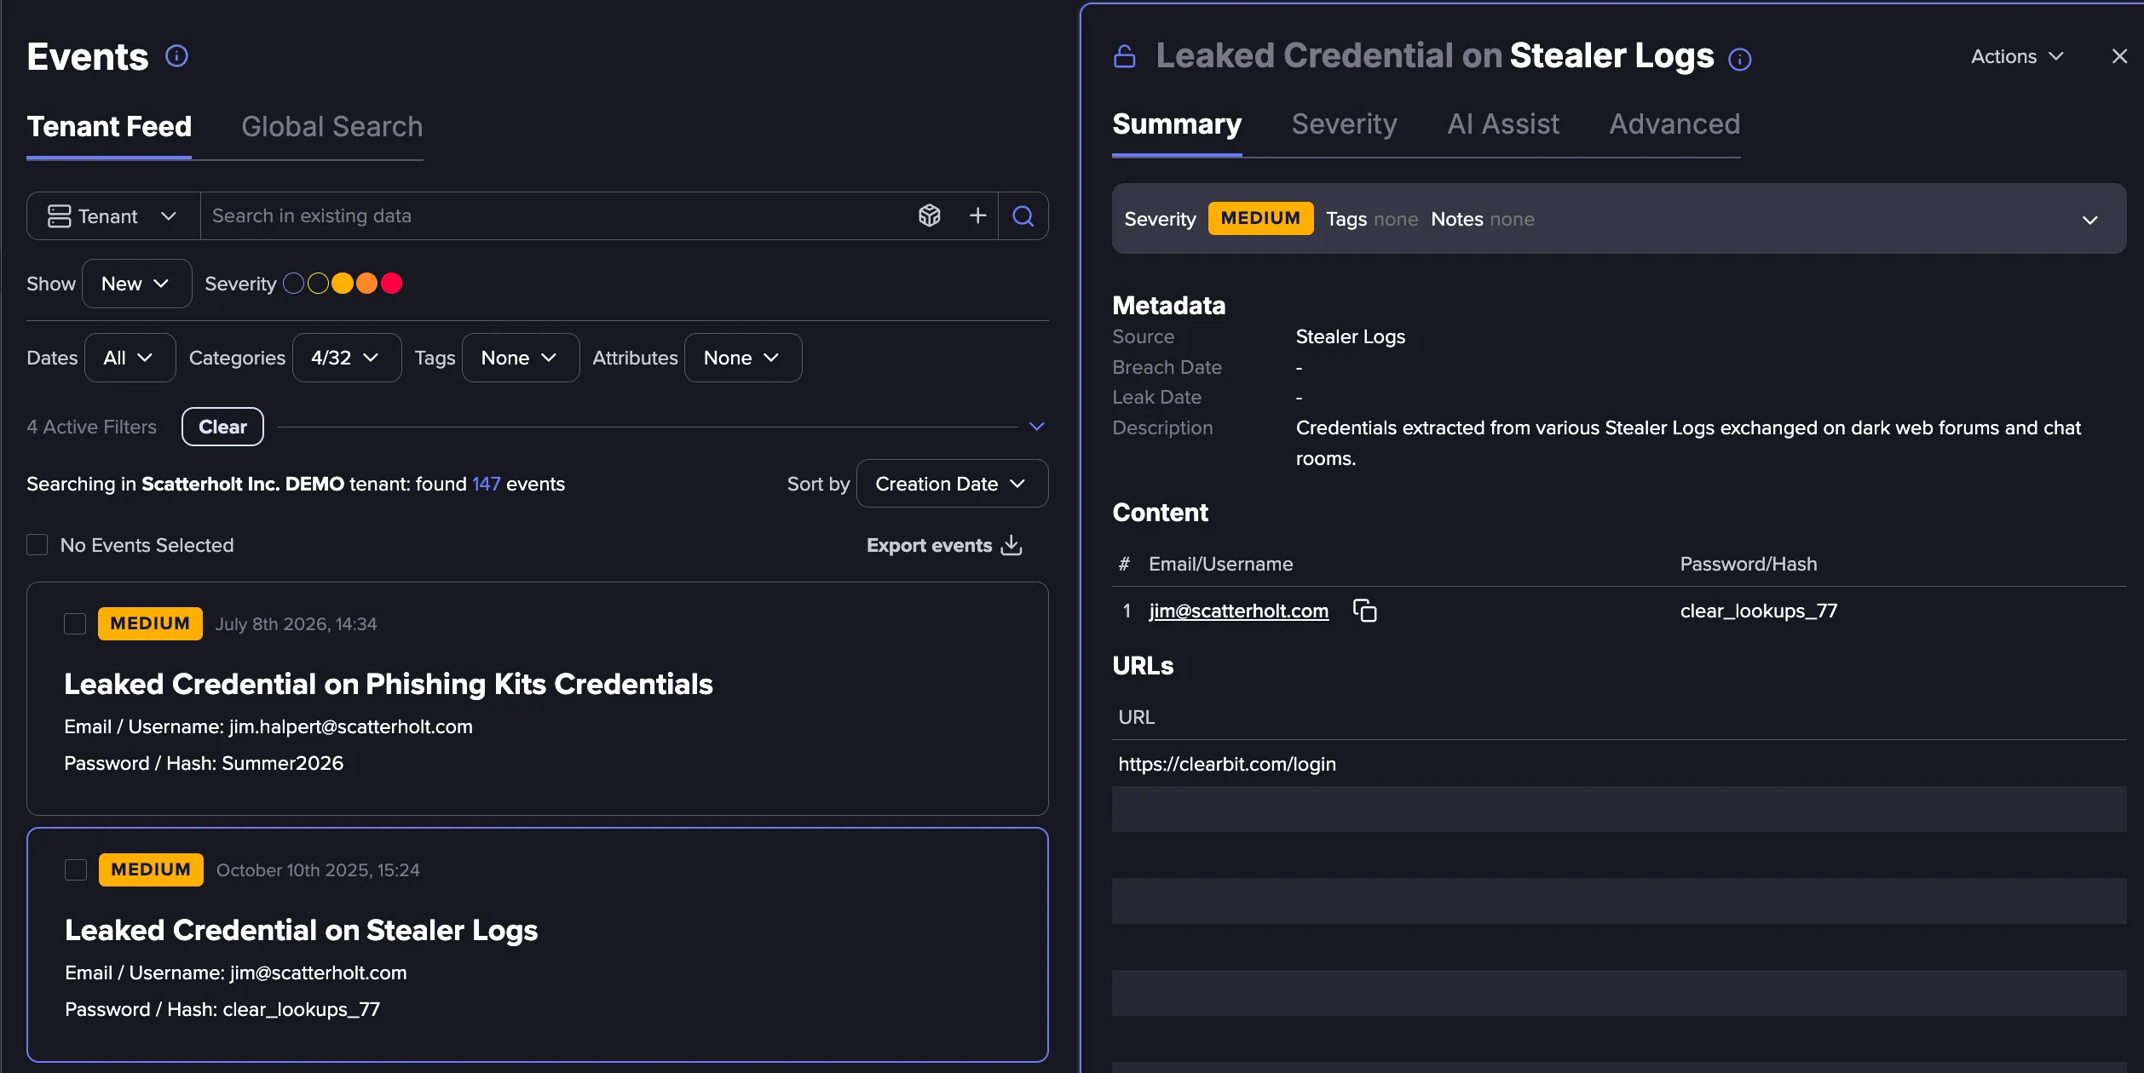Click the Search in existing data field
This screenshot has width=2144, height=1073.
[x=558, y=216]
